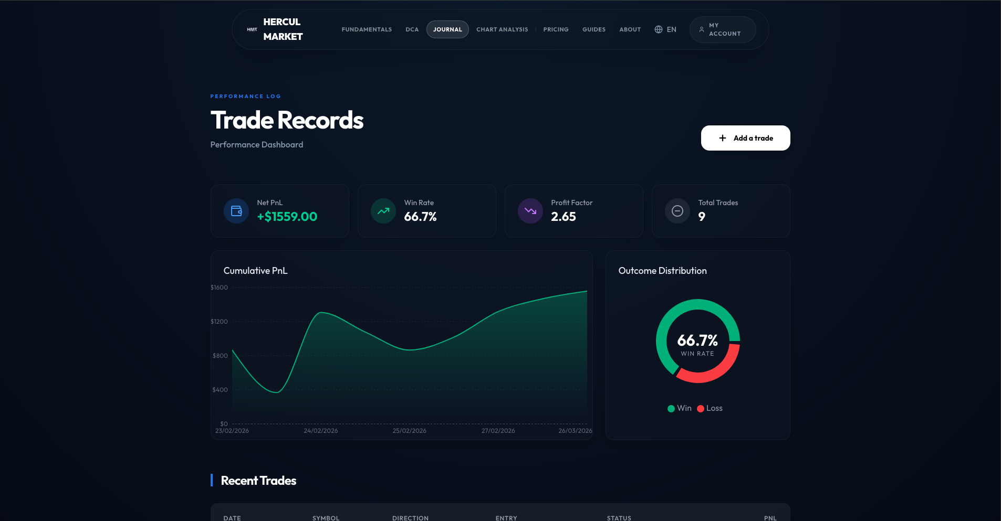This screenshot has height=521, width=1001.
Task: Click the ENTRY column header
Action: pos(506,518)
